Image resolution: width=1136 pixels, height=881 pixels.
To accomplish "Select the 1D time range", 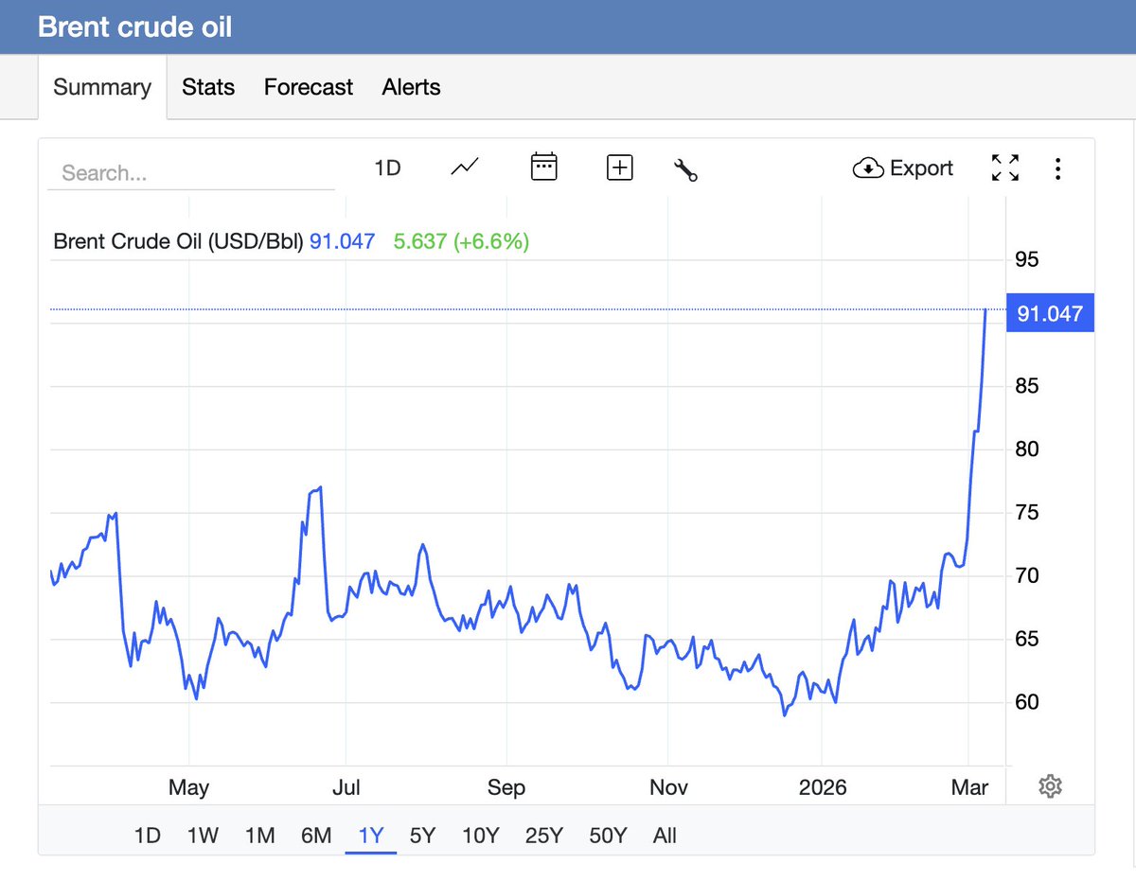I will [x=147, y=836].
